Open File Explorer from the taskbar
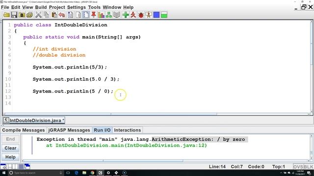 tap(84, 173)
